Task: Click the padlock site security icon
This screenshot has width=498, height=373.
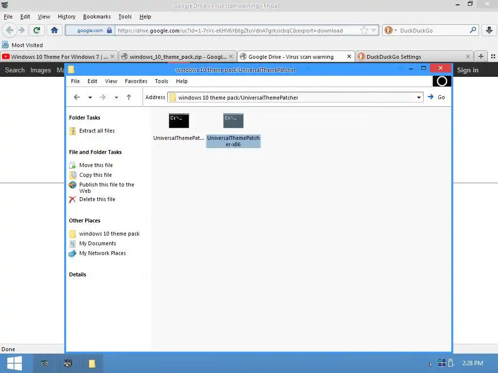Action: [x=109, y=31]
